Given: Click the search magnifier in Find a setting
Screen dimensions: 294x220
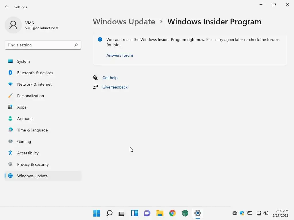Looking at the screenshot, I should click(x=76, y=45).
